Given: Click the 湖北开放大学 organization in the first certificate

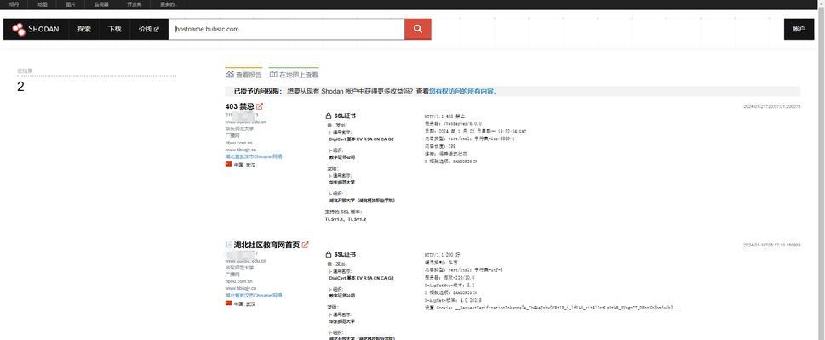Looking at the screenshot, I should point(363,201).
